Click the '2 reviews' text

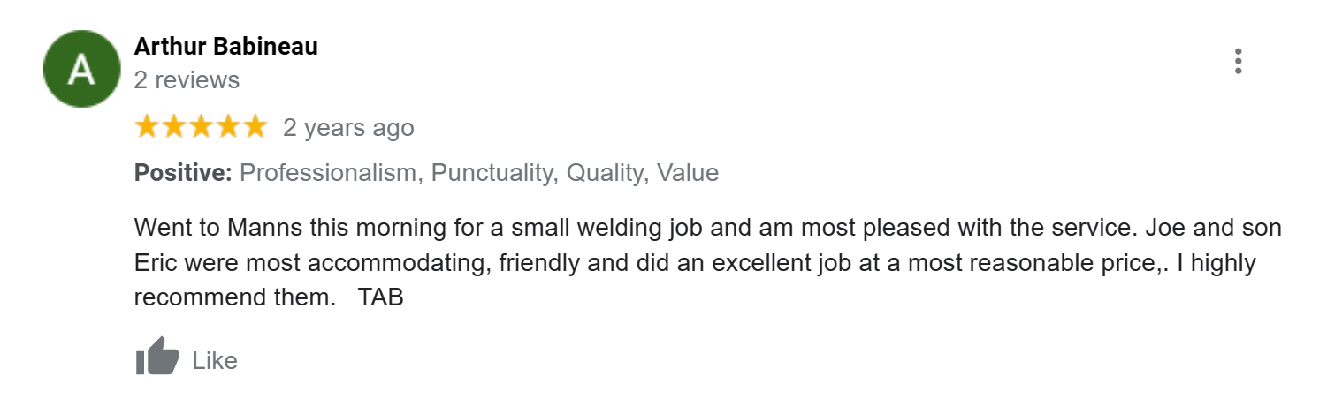187,80
